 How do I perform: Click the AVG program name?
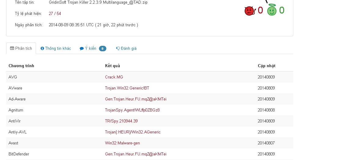[13, 77]
